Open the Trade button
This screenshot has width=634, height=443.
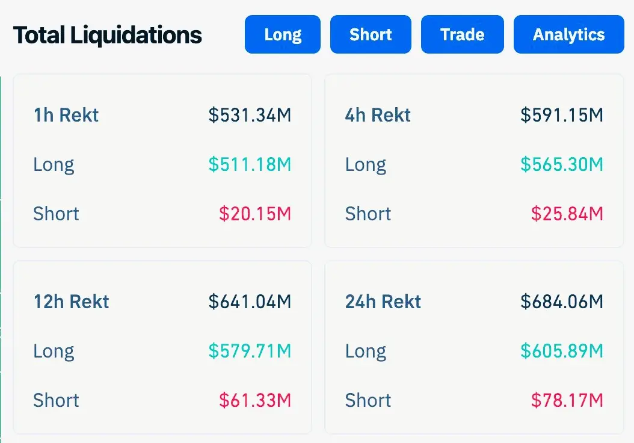coord(462,34)
